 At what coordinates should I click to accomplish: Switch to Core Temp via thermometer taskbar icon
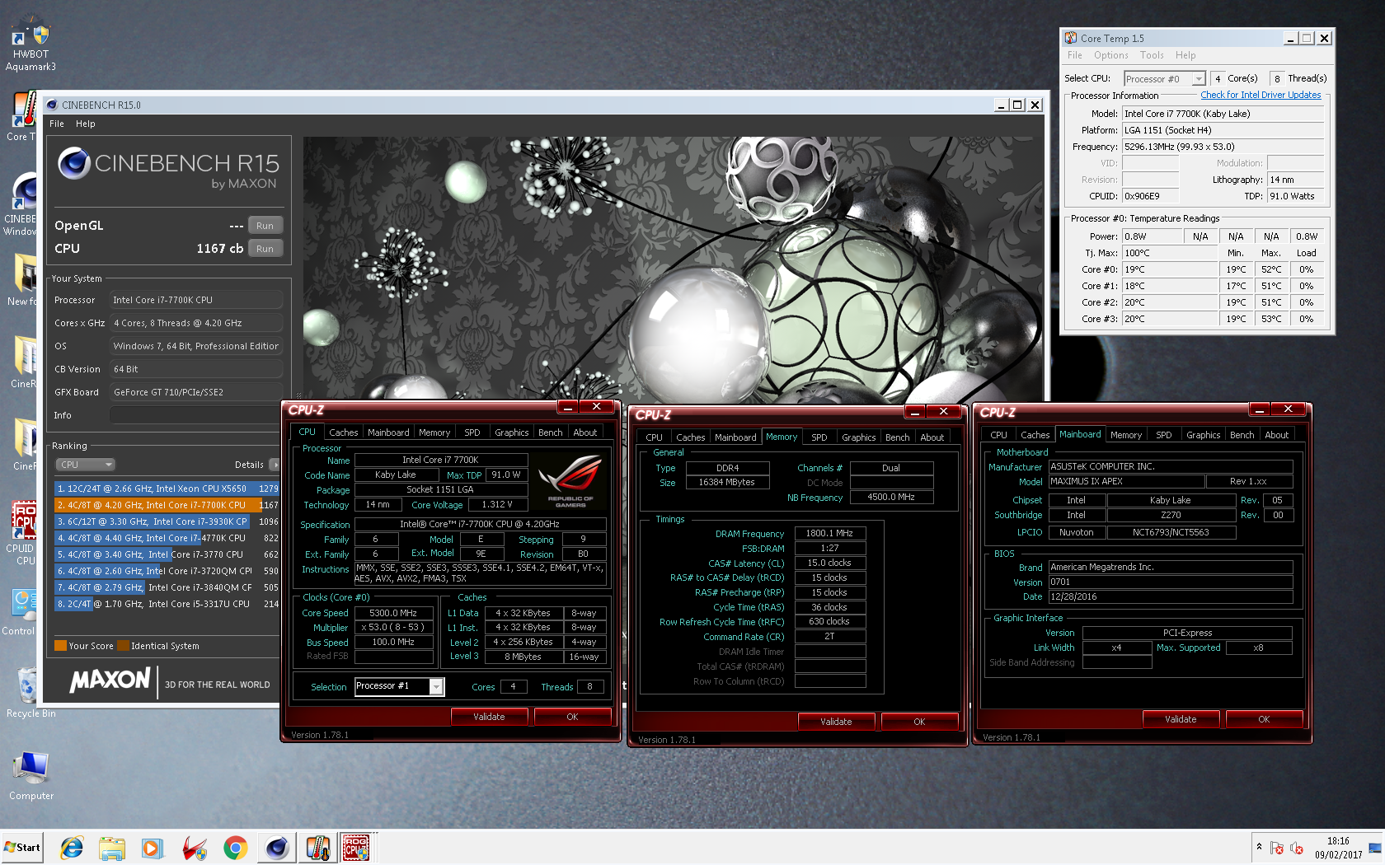(x=317, y=848)
